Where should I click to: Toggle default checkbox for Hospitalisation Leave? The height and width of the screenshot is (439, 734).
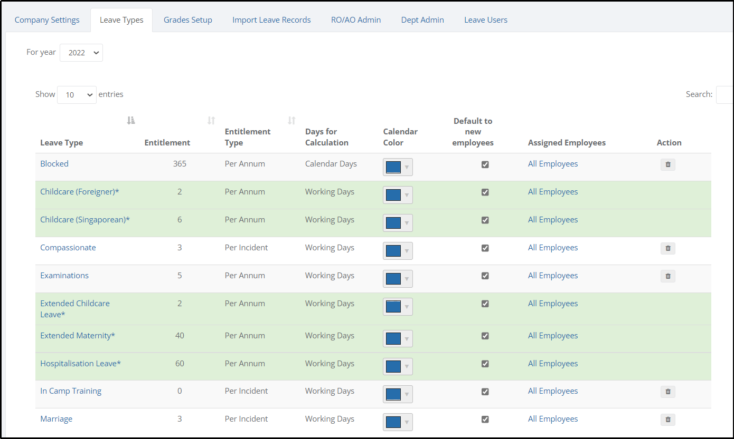485,364
